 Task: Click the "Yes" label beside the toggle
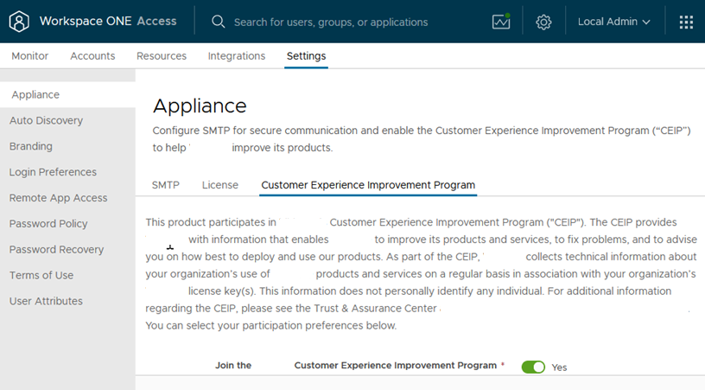tap(559, 368)
